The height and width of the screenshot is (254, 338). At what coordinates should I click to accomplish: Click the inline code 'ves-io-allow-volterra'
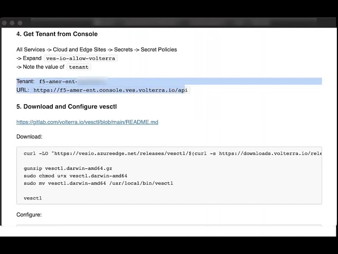click(x=81, y=58)
